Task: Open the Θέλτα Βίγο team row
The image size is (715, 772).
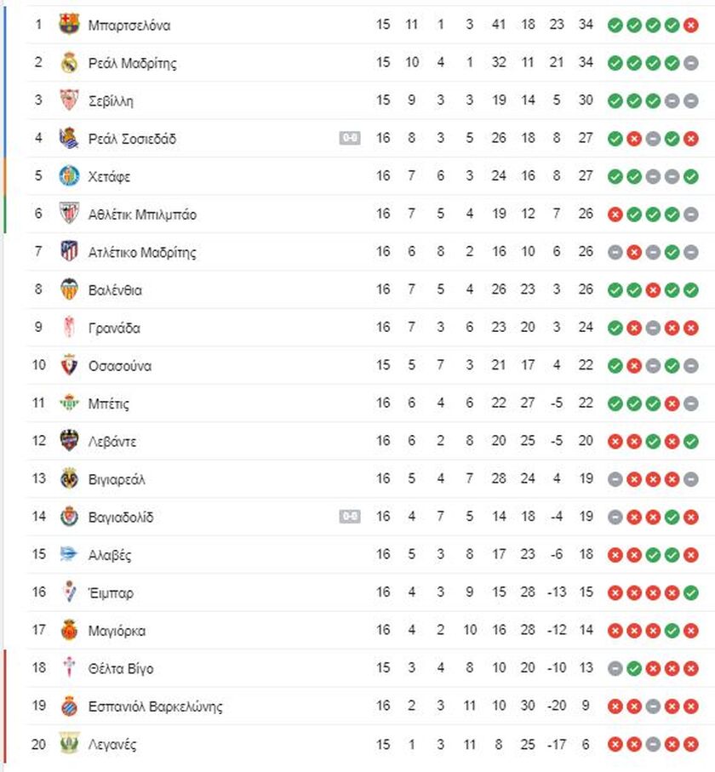Action: click(x=359, y=667)
